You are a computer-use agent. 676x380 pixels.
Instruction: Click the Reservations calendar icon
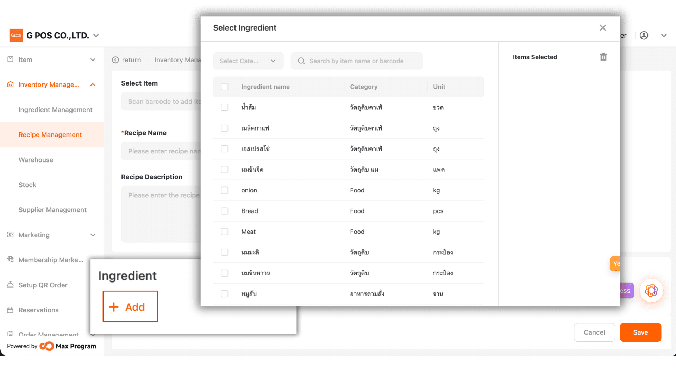point(11,310)
